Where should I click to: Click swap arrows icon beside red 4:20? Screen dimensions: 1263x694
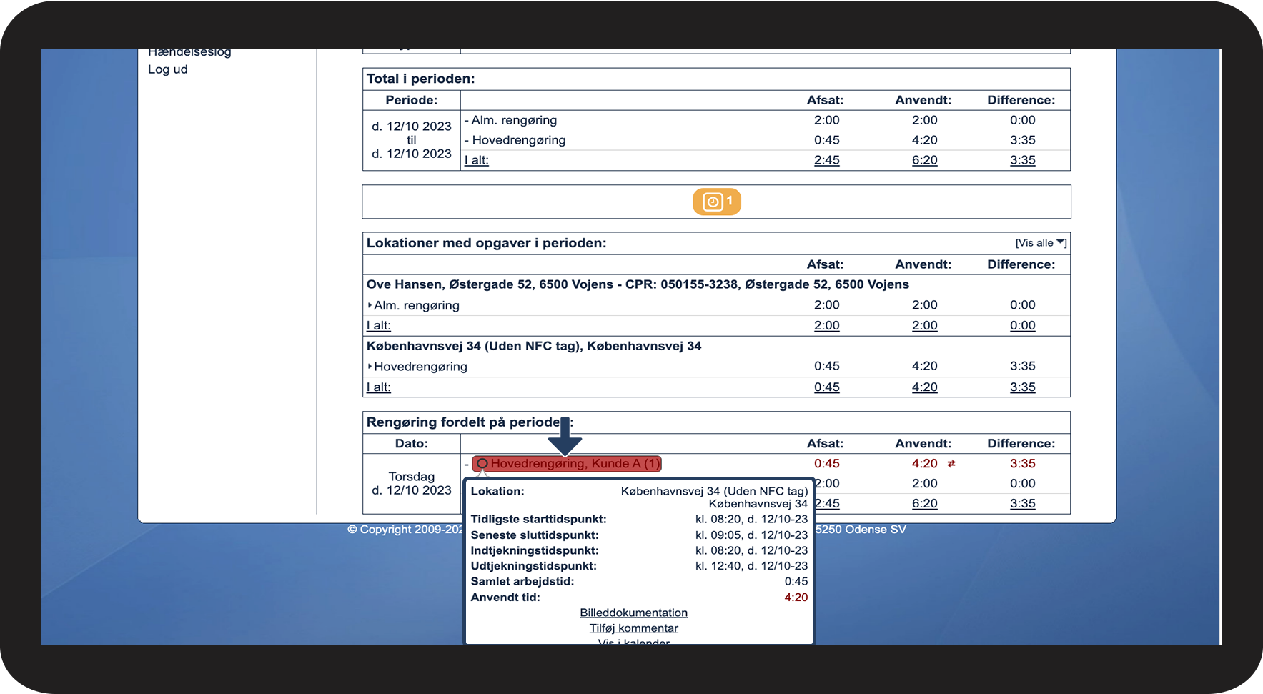click(x=951, y=464)
